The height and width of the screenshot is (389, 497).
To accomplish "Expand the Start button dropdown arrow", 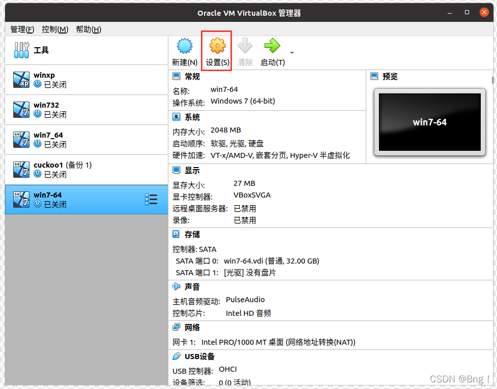I will [x=292, y=52].
